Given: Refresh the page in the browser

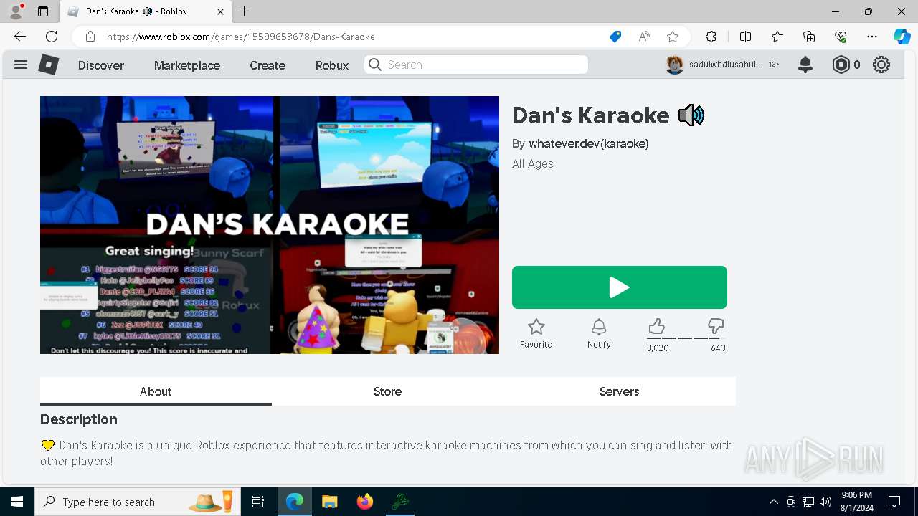Looking at the screenshot, I should 52,37.
